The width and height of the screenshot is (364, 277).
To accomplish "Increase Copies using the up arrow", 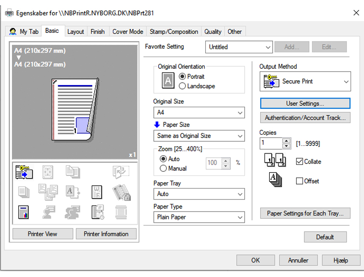I will coord(287,141).
